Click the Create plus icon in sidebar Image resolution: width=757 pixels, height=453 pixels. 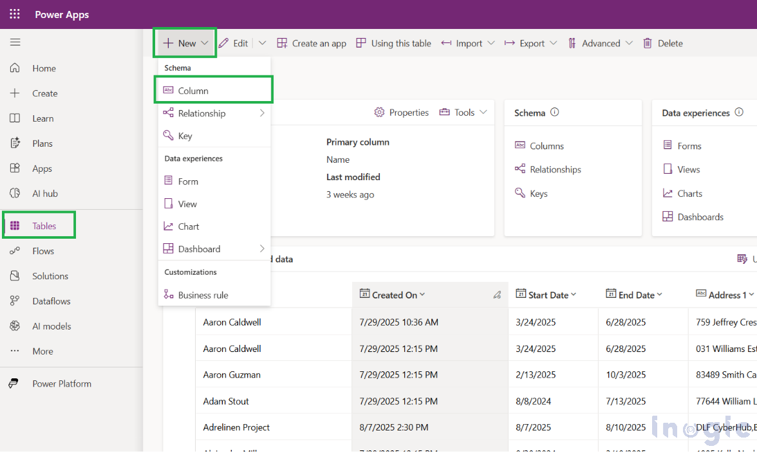click(15, 93)
